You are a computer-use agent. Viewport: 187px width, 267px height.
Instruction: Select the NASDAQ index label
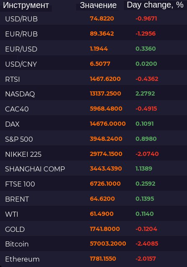[20, 94]
